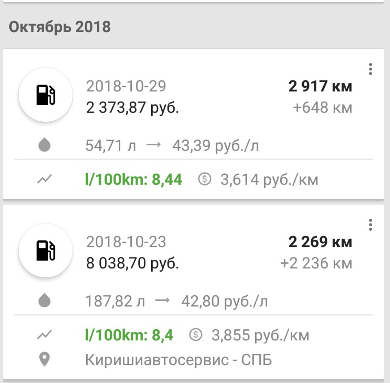The width and height of the screenshot is (390, 383).
Task: Open the 2018-10-29 refuel date
Action: (126, 86)
